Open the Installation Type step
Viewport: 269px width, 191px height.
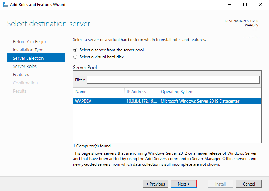point(28,50)
